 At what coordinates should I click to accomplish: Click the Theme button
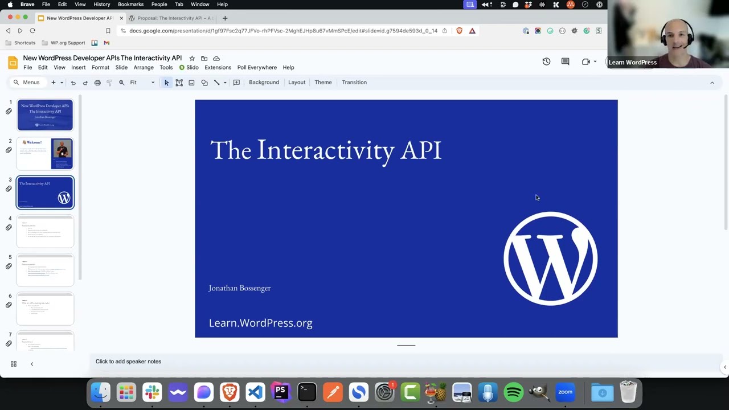(323, 83)
